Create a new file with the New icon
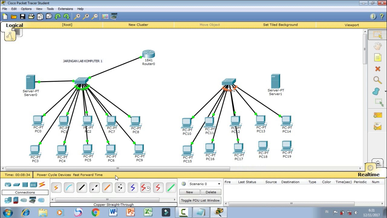Viewport: 387px width, 218px height. tap(5, 17)
